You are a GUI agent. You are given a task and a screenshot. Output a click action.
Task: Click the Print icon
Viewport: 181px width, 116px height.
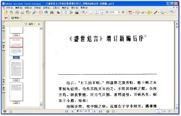(x=22, y=12)
